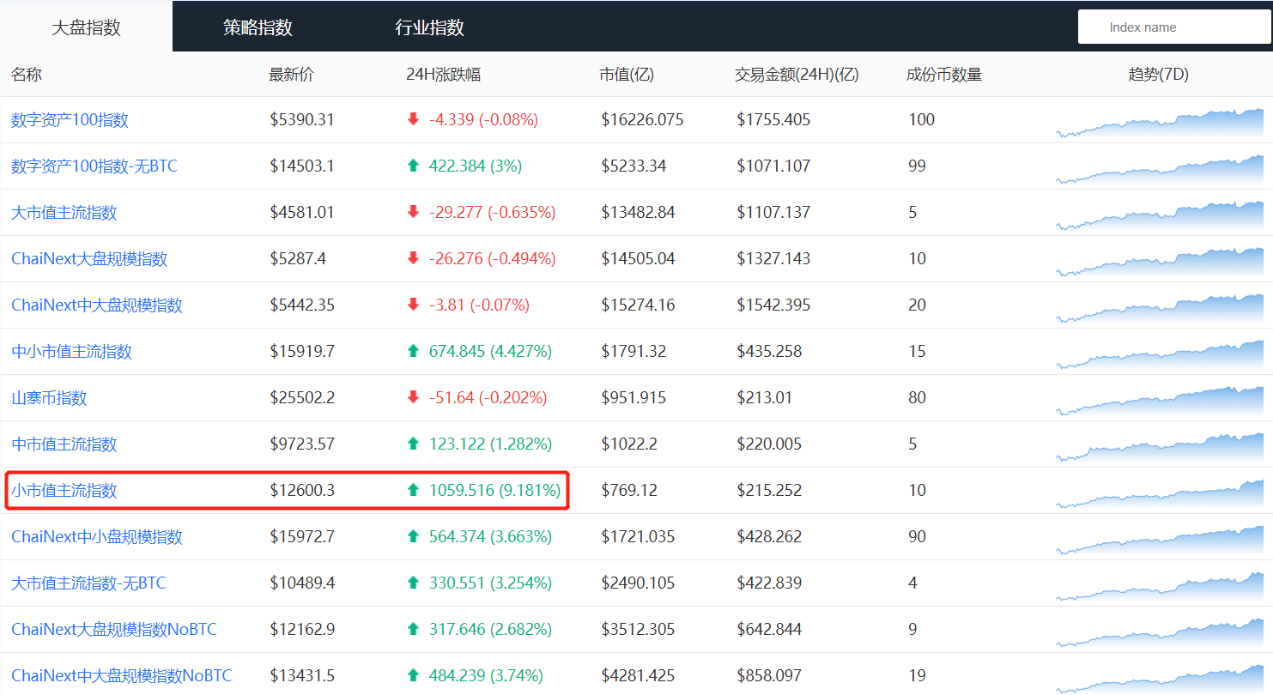Viewport: 1273px width, 695px height.
Task: Click the 7D trend chart for 大市值主流指数 row
Action: coord(1160,215)
